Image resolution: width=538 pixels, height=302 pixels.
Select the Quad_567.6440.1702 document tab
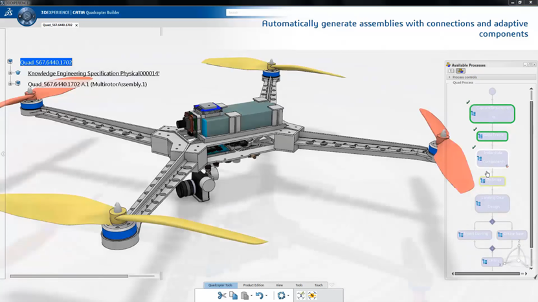click(x=58, y=25)
